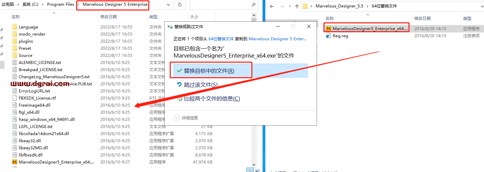The height and width of the screenshot is (172, 484).
Task: Click the Breakpad_LICENSE.txt file icon
Action: (15, 69)
